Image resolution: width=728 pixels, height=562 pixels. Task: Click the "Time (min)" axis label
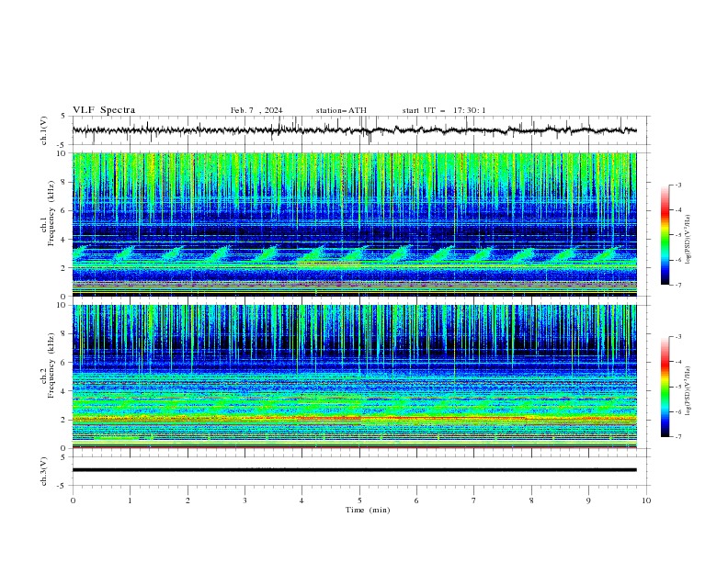[x=368, y=510]
